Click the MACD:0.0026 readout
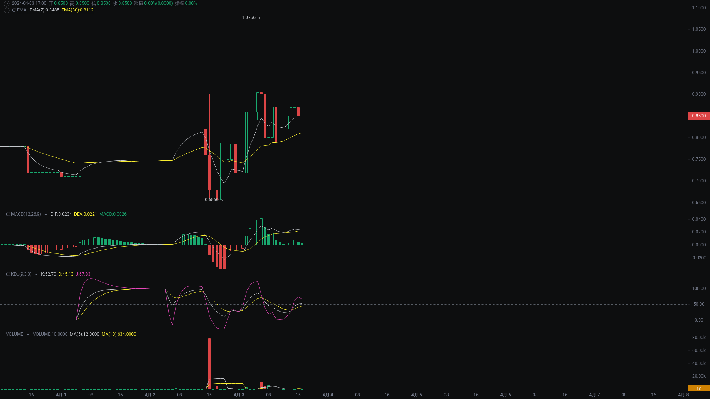Viewport: 710px width, 399px height. [x=113, y=214]
